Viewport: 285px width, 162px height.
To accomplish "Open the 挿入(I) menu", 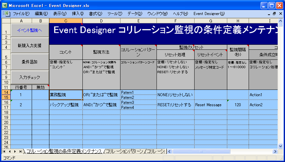I will (78, 14).
